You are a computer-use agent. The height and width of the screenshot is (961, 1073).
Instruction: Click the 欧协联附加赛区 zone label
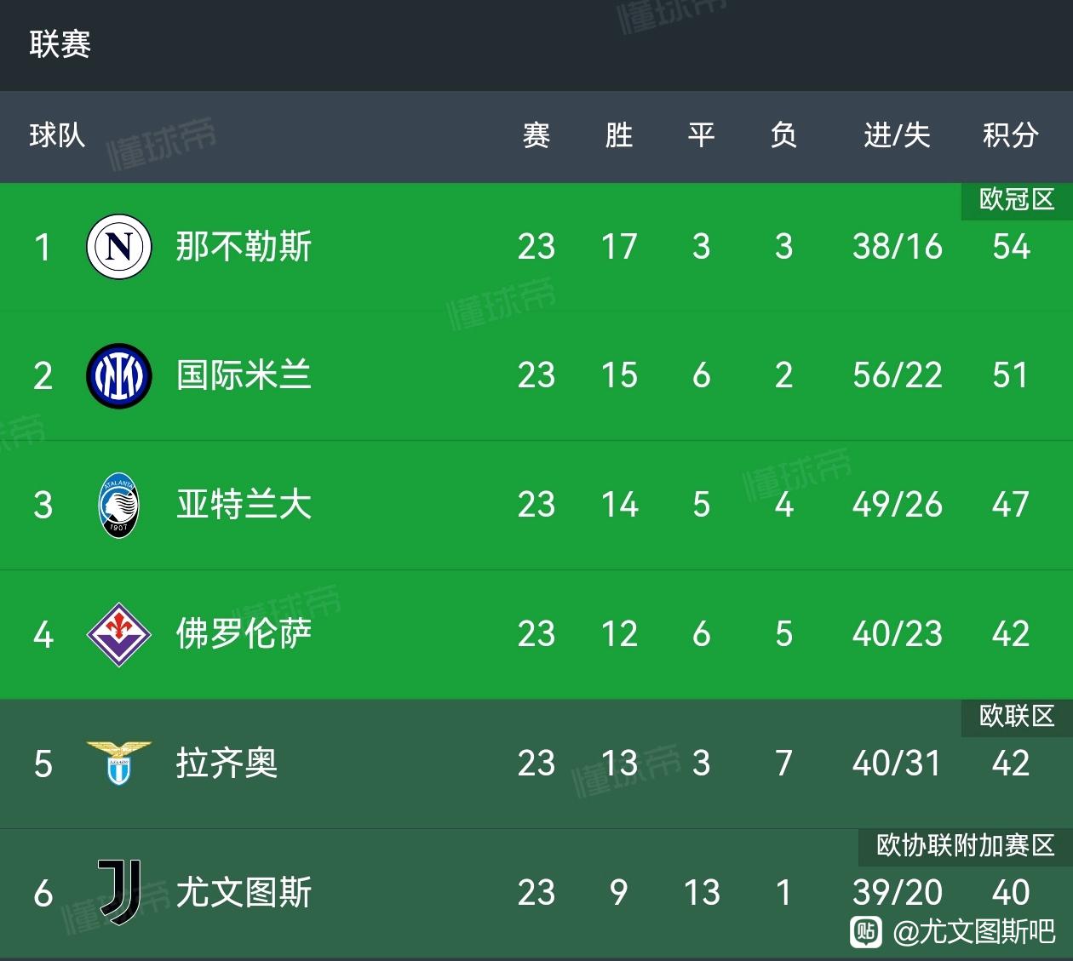coord(966,845)
